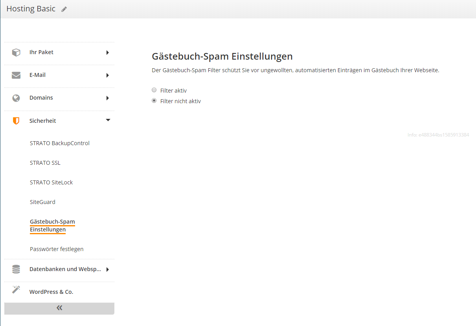Go to Passwörter festlegen
Viewport: 476px width, 326px height.
pos(57,249)
